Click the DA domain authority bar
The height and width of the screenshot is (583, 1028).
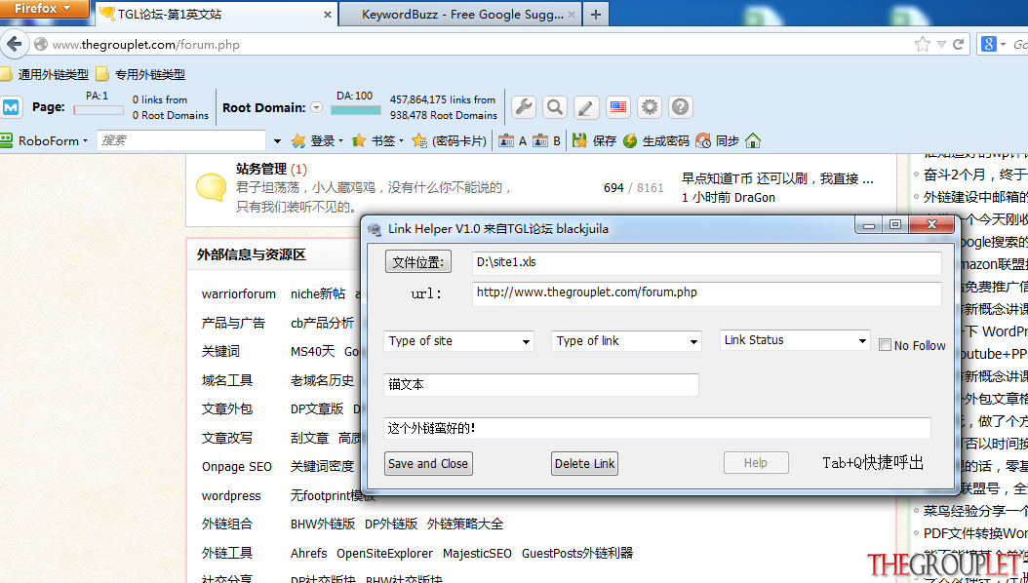click(355, 110)
